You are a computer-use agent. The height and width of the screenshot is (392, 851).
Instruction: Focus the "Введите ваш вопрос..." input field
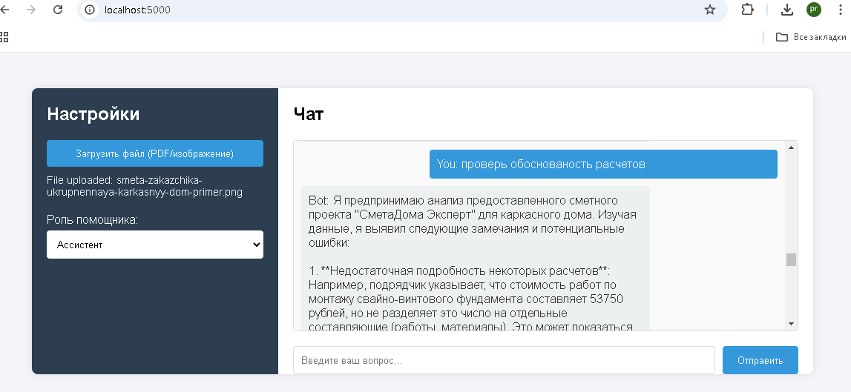[x=504, y=360]
